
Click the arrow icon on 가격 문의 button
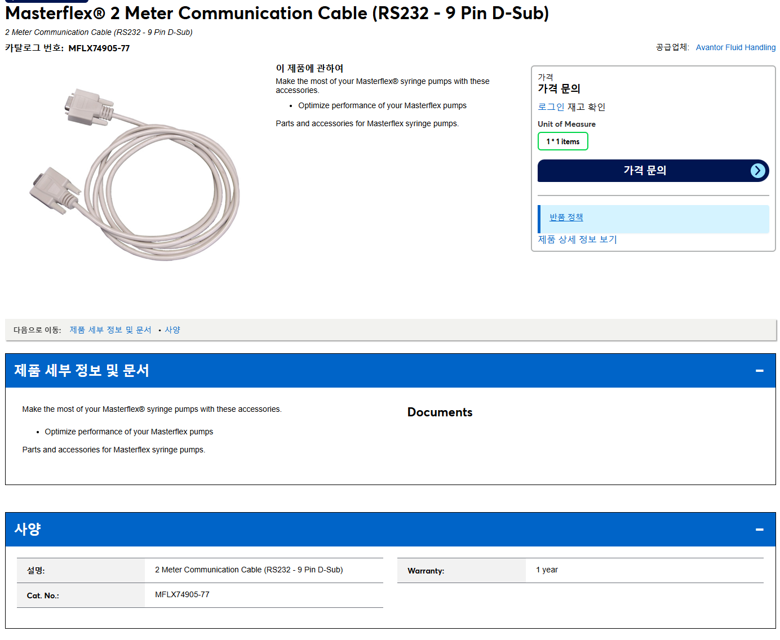tap(758, 171)
